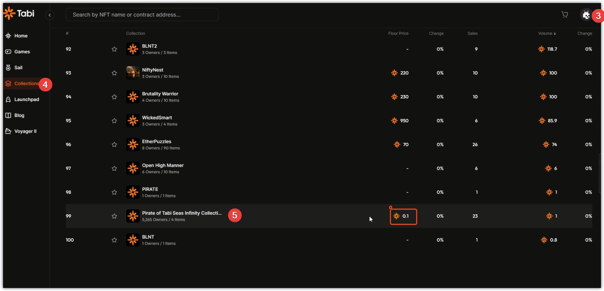Click the NFT search input field
The image size is (604, 291).
[x=142, y=15]
